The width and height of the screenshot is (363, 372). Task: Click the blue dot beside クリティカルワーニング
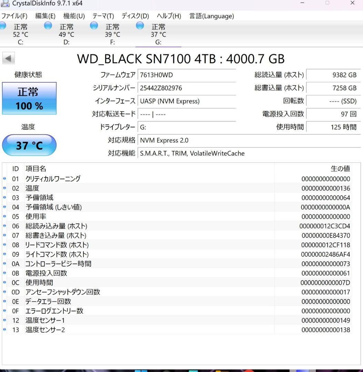tap(4, 179)
